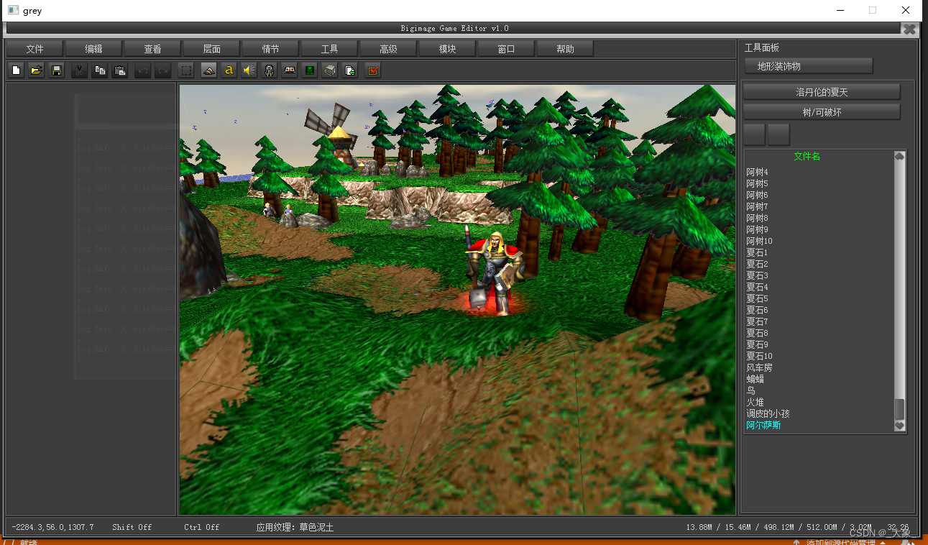Click the green skull icon
Screen dimensions: 928x545
[310, 70]
